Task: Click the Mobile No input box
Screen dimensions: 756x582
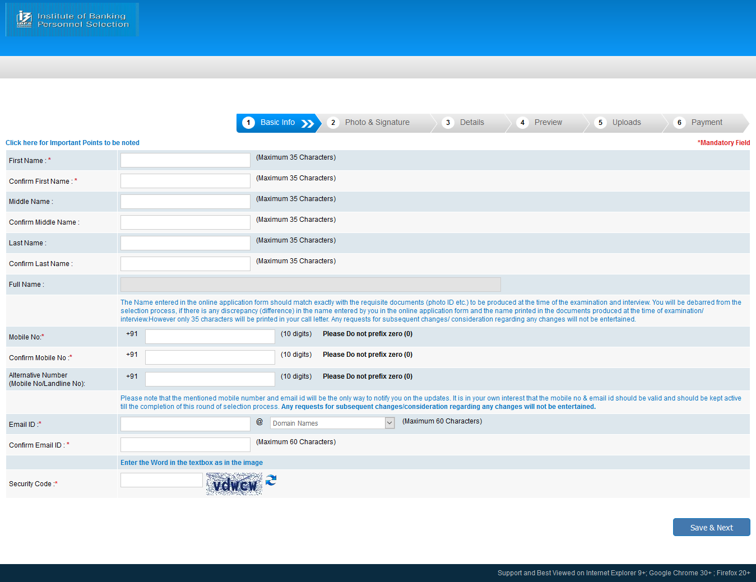Action: [x=210, y=336]
